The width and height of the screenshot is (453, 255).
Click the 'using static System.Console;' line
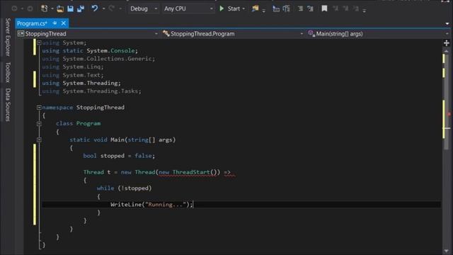coord(90,50)
